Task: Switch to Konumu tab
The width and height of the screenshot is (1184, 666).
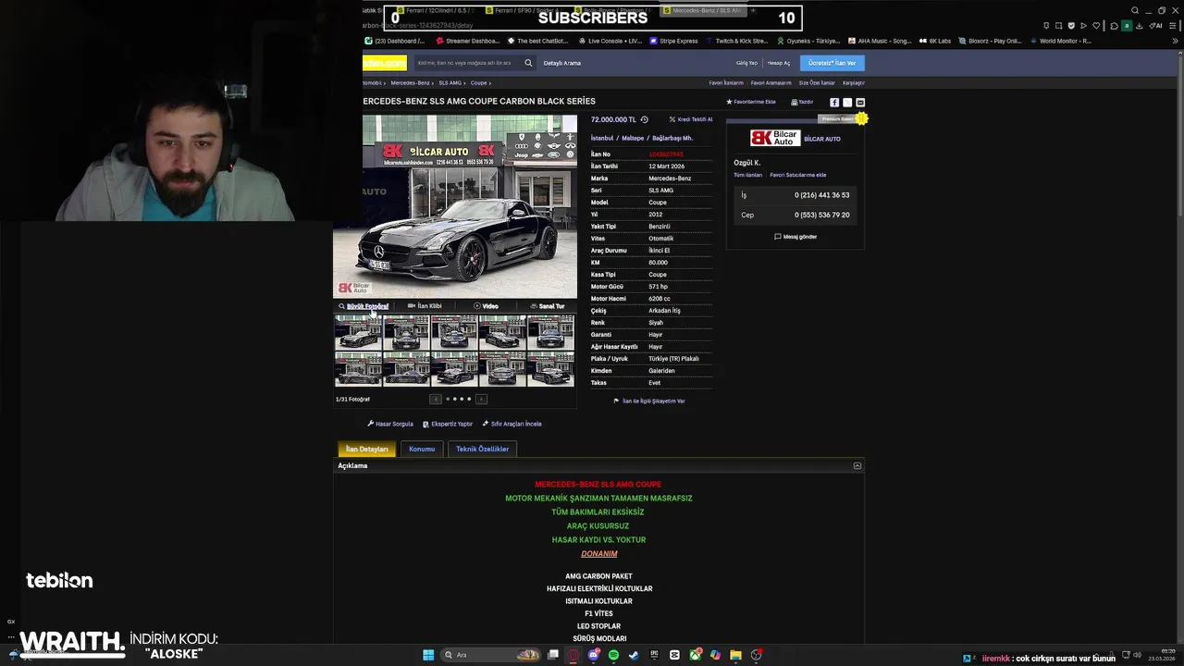Action: click(x=422, y=449)
